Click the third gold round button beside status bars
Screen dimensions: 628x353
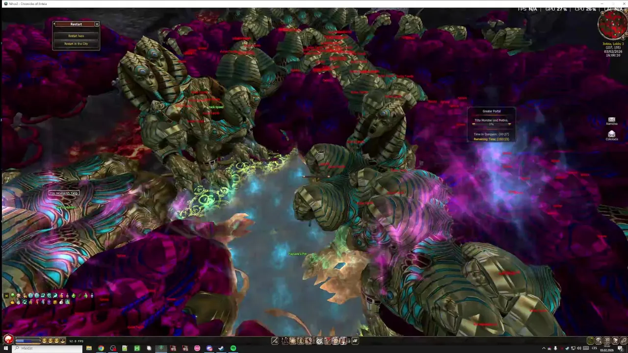click(56, 340)
